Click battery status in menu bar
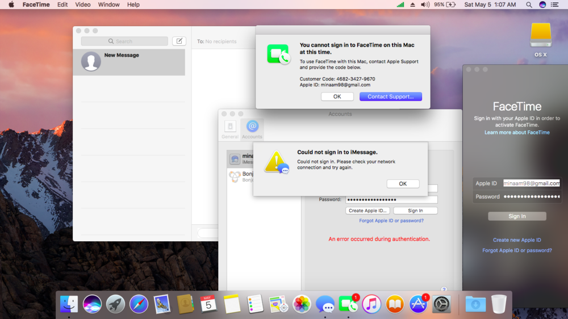568x319 pixels. coord(445,5)
